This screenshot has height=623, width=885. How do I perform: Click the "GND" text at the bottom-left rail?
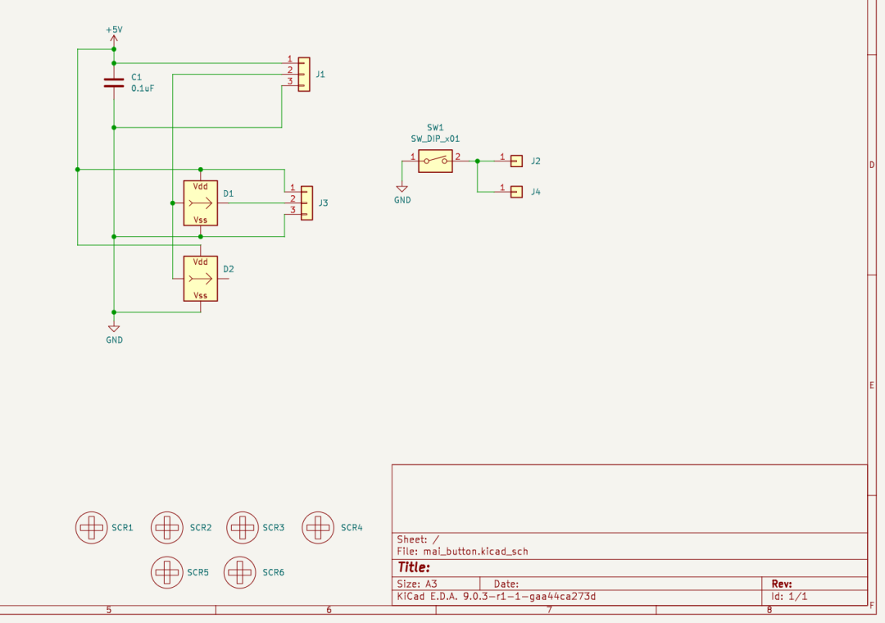click(114, 340)
